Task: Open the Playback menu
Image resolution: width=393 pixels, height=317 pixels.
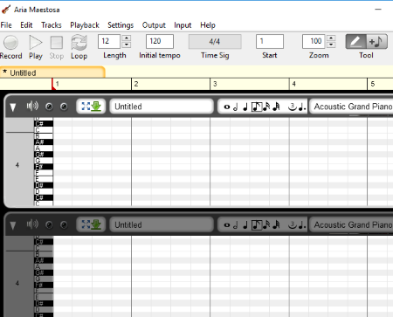Action: tap(85, 25)
